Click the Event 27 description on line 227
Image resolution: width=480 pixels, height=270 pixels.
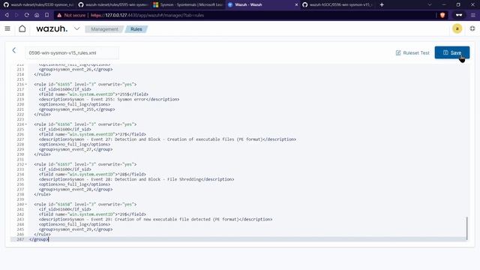[x=167, y=139]
